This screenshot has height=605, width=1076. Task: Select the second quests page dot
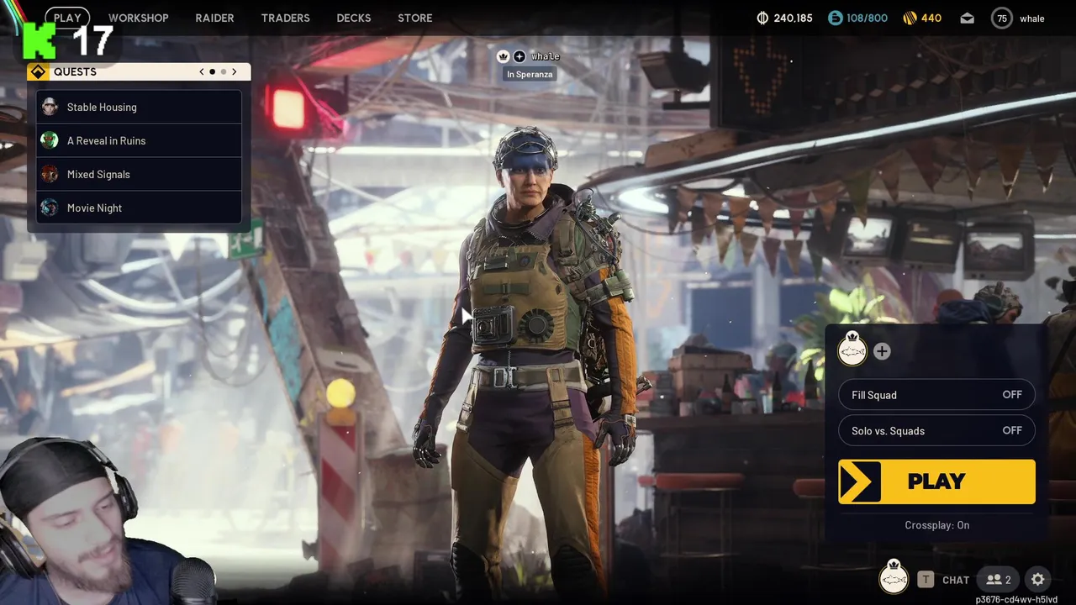[224, 71]
